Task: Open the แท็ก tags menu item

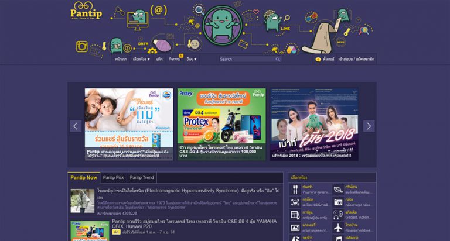Action: click(159, 59)
